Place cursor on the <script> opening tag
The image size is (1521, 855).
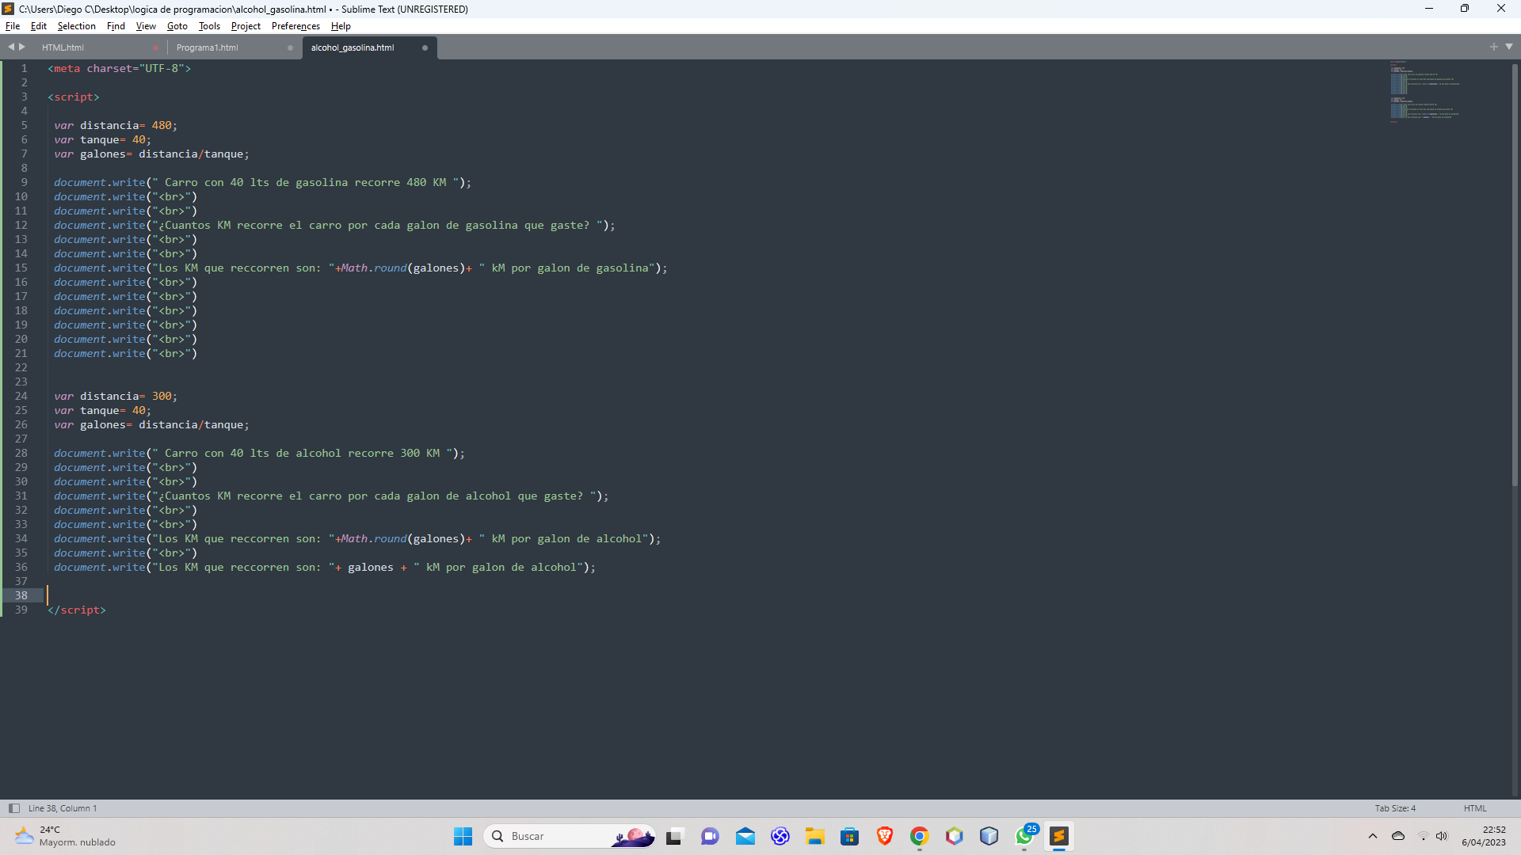(x=74, y=97)
